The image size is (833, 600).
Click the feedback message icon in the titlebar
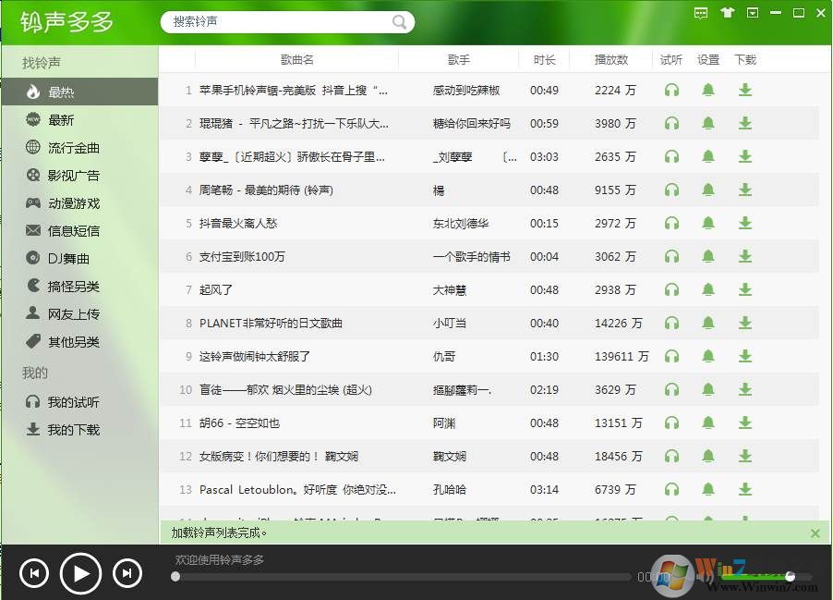pos(701,13)
